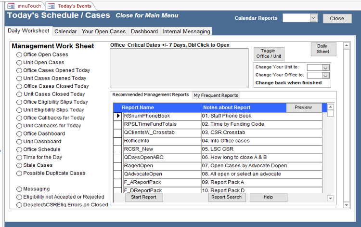The width and height of the screenshot is (361, 227).
Task: Select Possible Duplicate Cases option
Action: point(19,173)
